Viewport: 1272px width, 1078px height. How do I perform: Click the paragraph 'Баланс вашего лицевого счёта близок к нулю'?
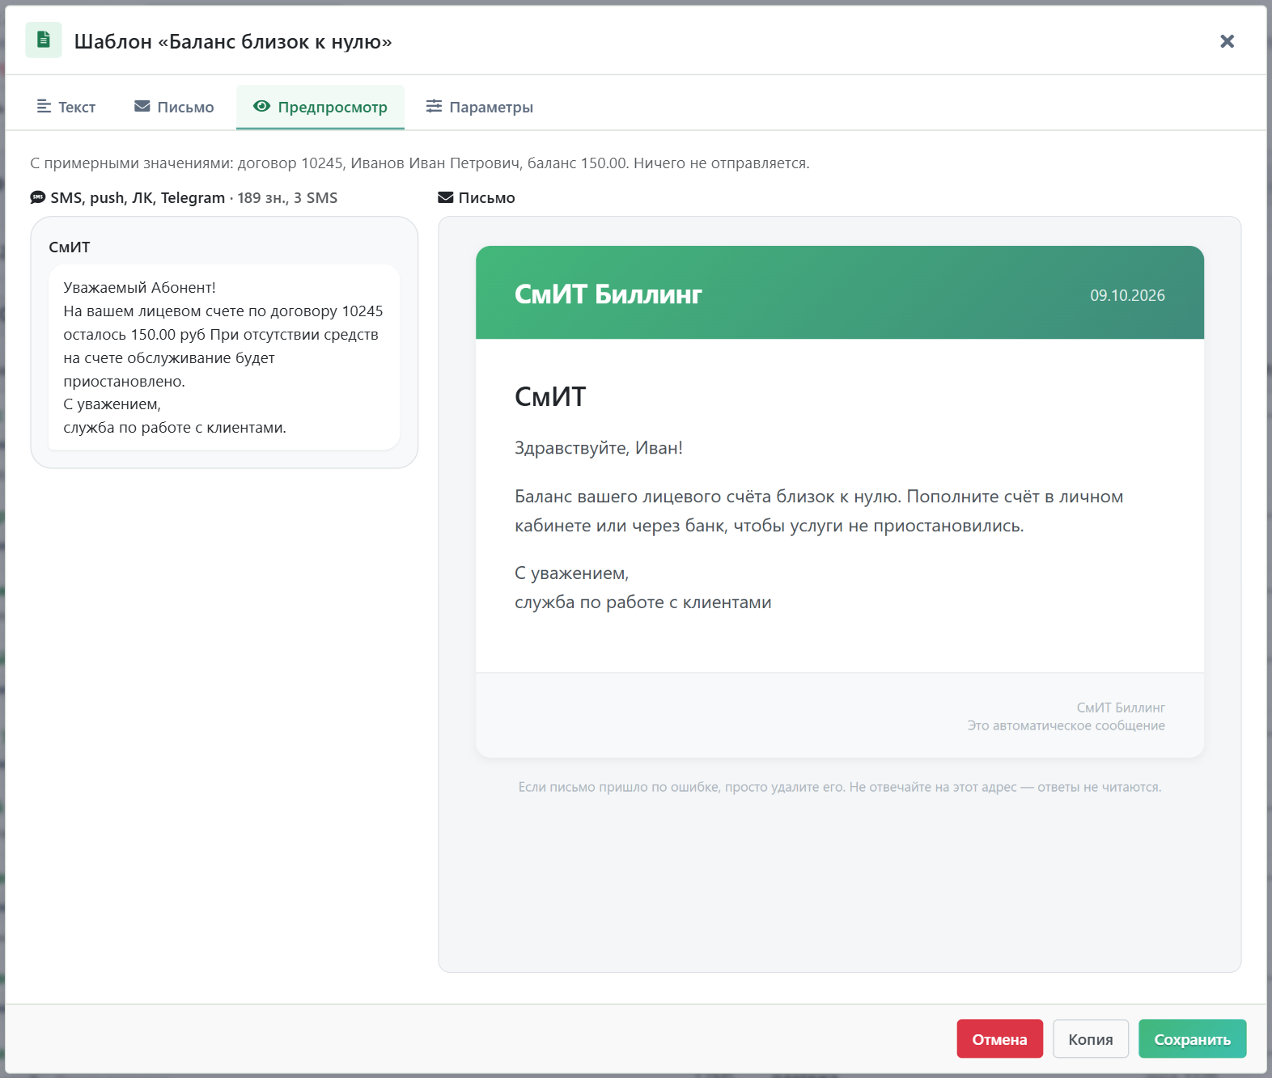click(x=819, y=511)
